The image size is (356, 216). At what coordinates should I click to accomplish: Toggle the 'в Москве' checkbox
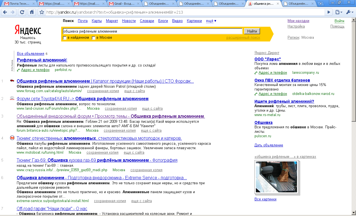[x=94, y=38]
